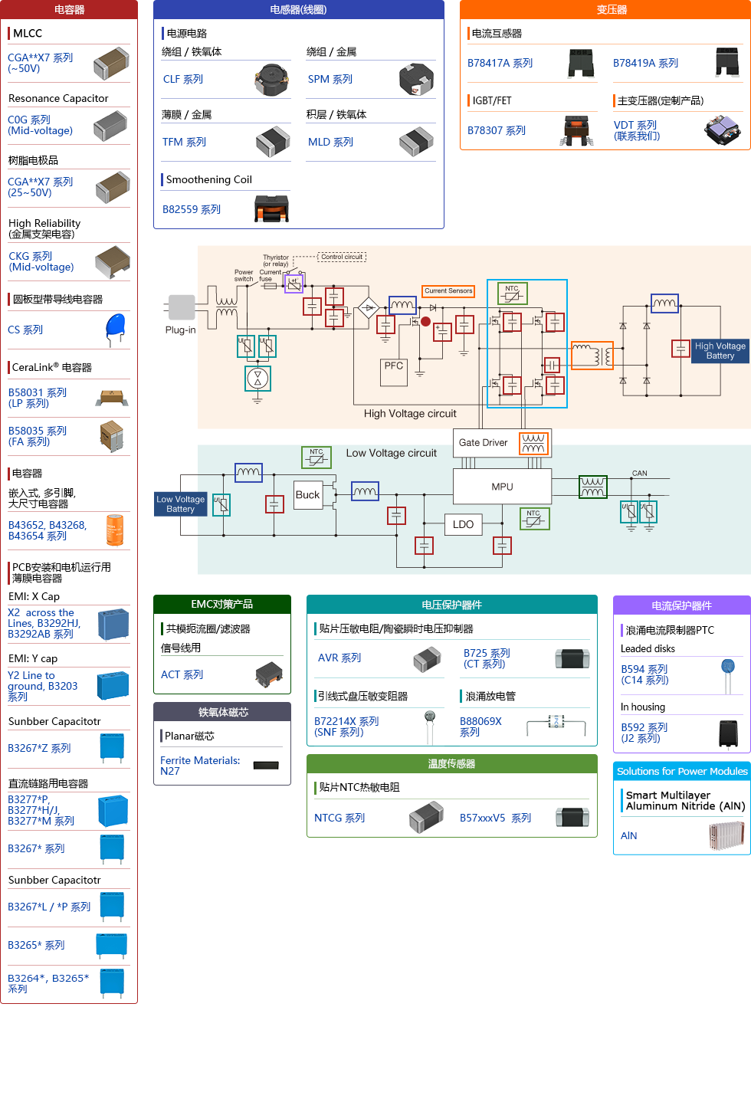Click the High Voltage Battery label
751x1112 pixels.
coord(720,351)
